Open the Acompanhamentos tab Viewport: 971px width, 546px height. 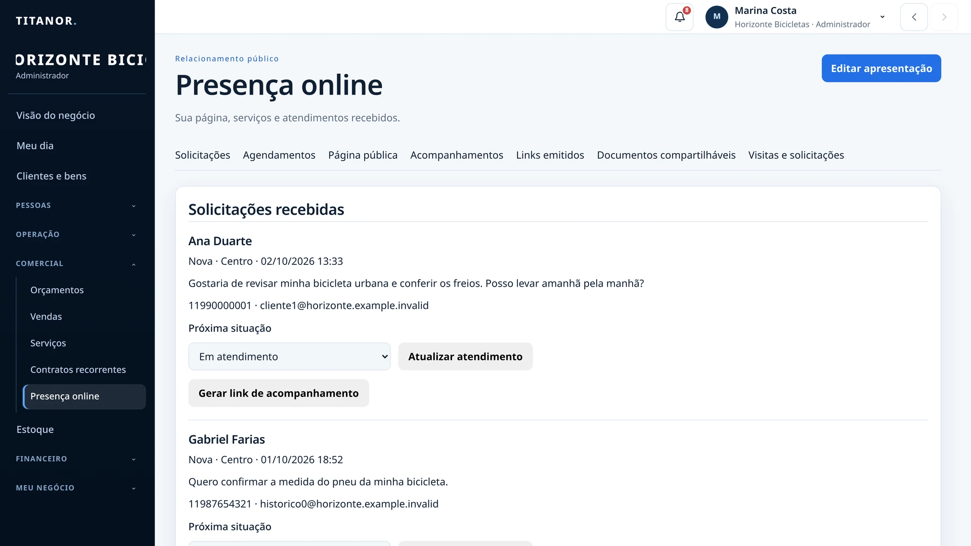(457, 155)
